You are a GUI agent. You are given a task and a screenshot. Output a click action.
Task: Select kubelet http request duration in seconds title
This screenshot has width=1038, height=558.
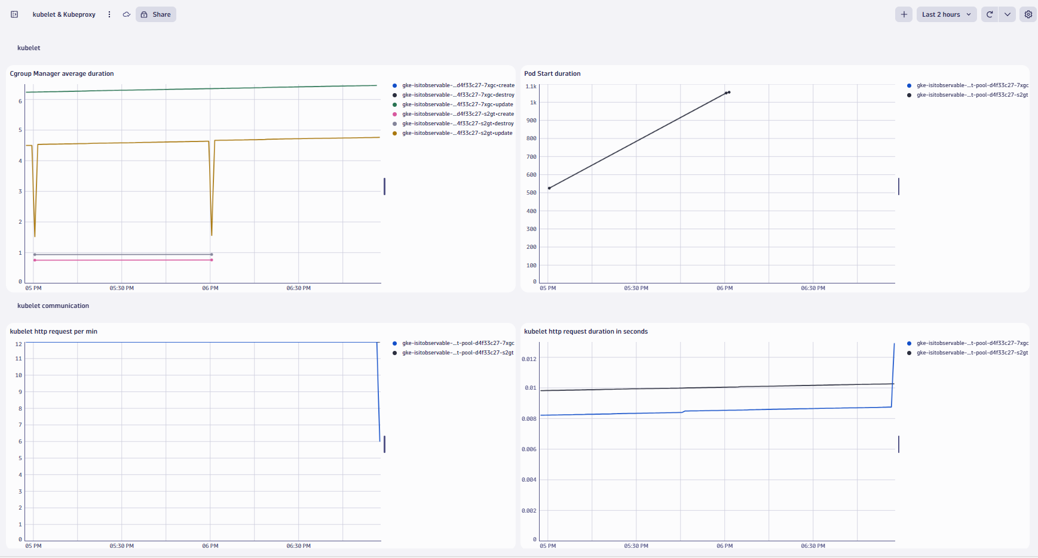[586, 331]
